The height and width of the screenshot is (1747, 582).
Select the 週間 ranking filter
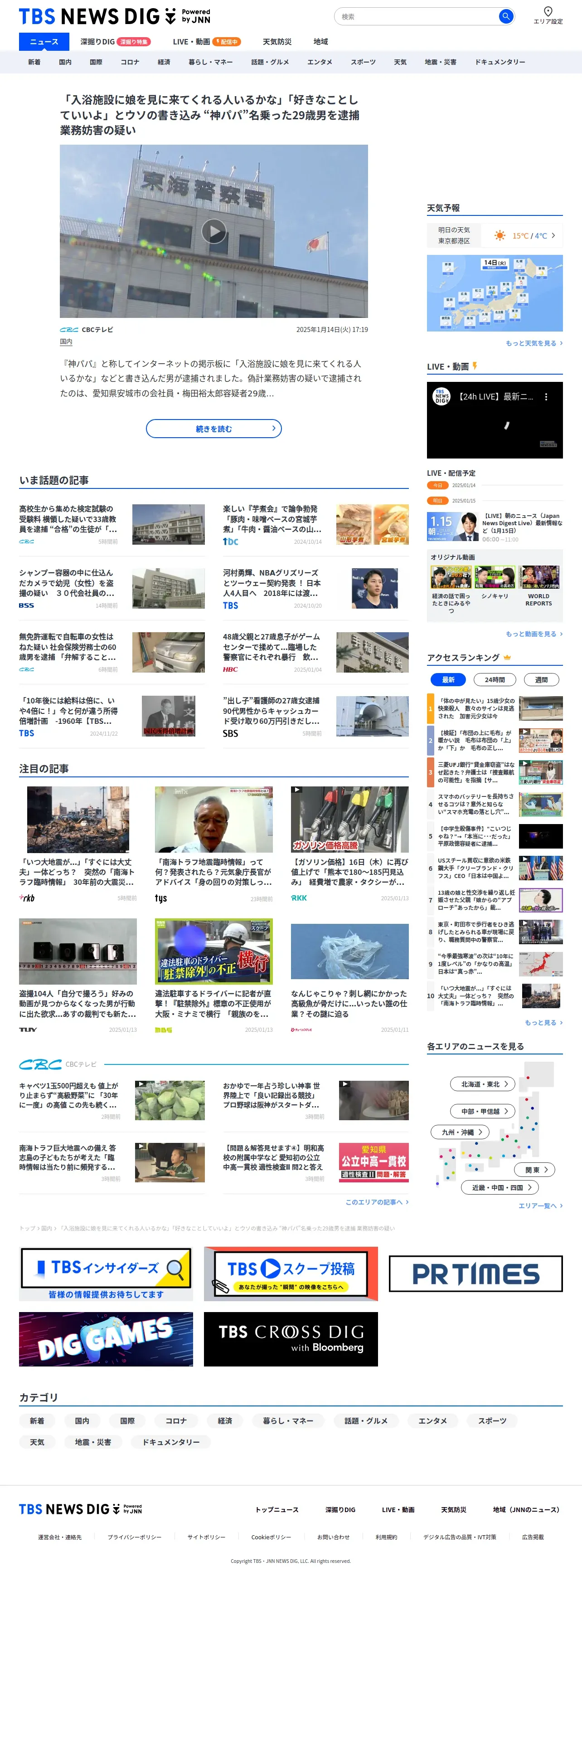[541, 679]
